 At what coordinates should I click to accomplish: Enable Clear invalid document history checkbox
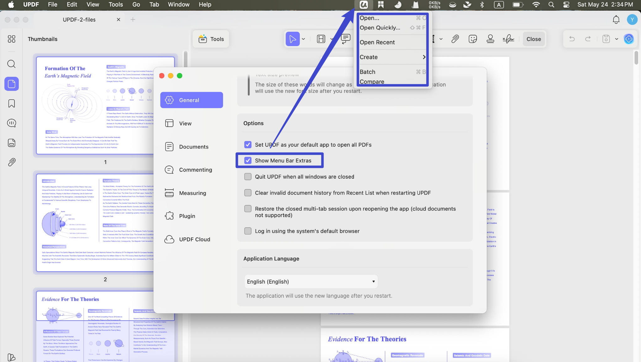click(248, 193)
